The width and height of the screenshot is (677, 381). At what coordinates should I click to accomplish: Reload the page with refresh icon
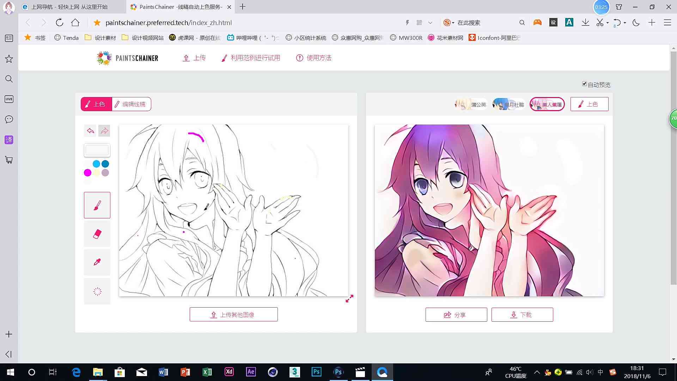59,23
